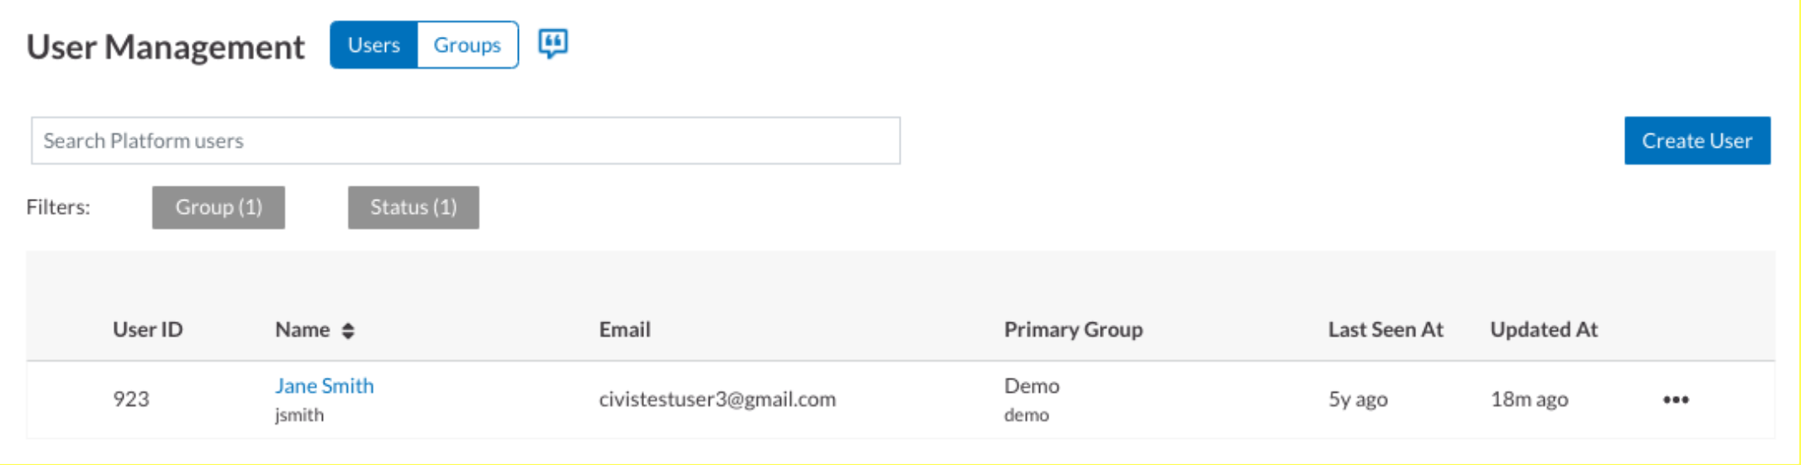Open the feedback speech-bubble icon
1801x465 pixels.
click(x=552, y=43)
